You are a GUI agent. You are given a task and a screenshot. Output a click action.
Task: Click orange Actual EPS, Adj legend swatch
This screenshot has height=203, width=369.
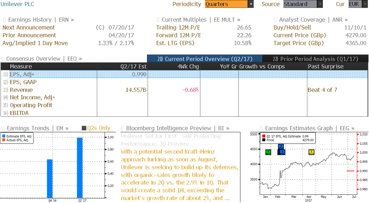pos(4,140)
